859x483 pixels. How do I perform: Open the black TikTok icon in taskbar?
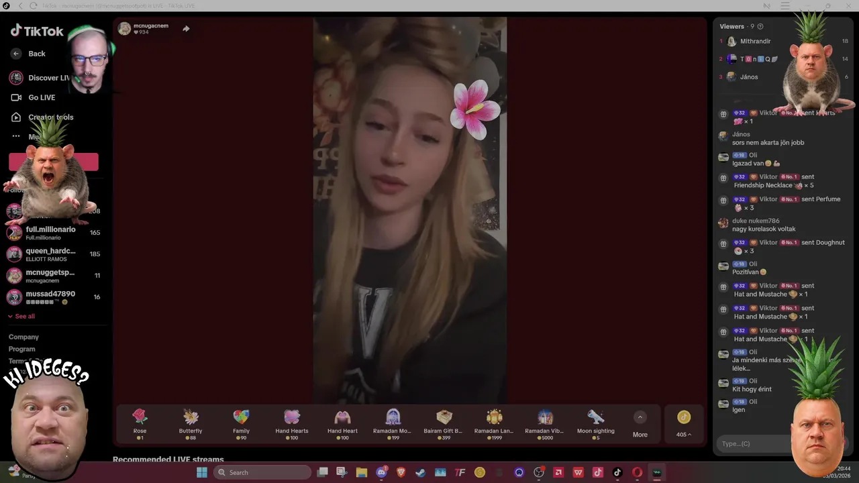617,472
